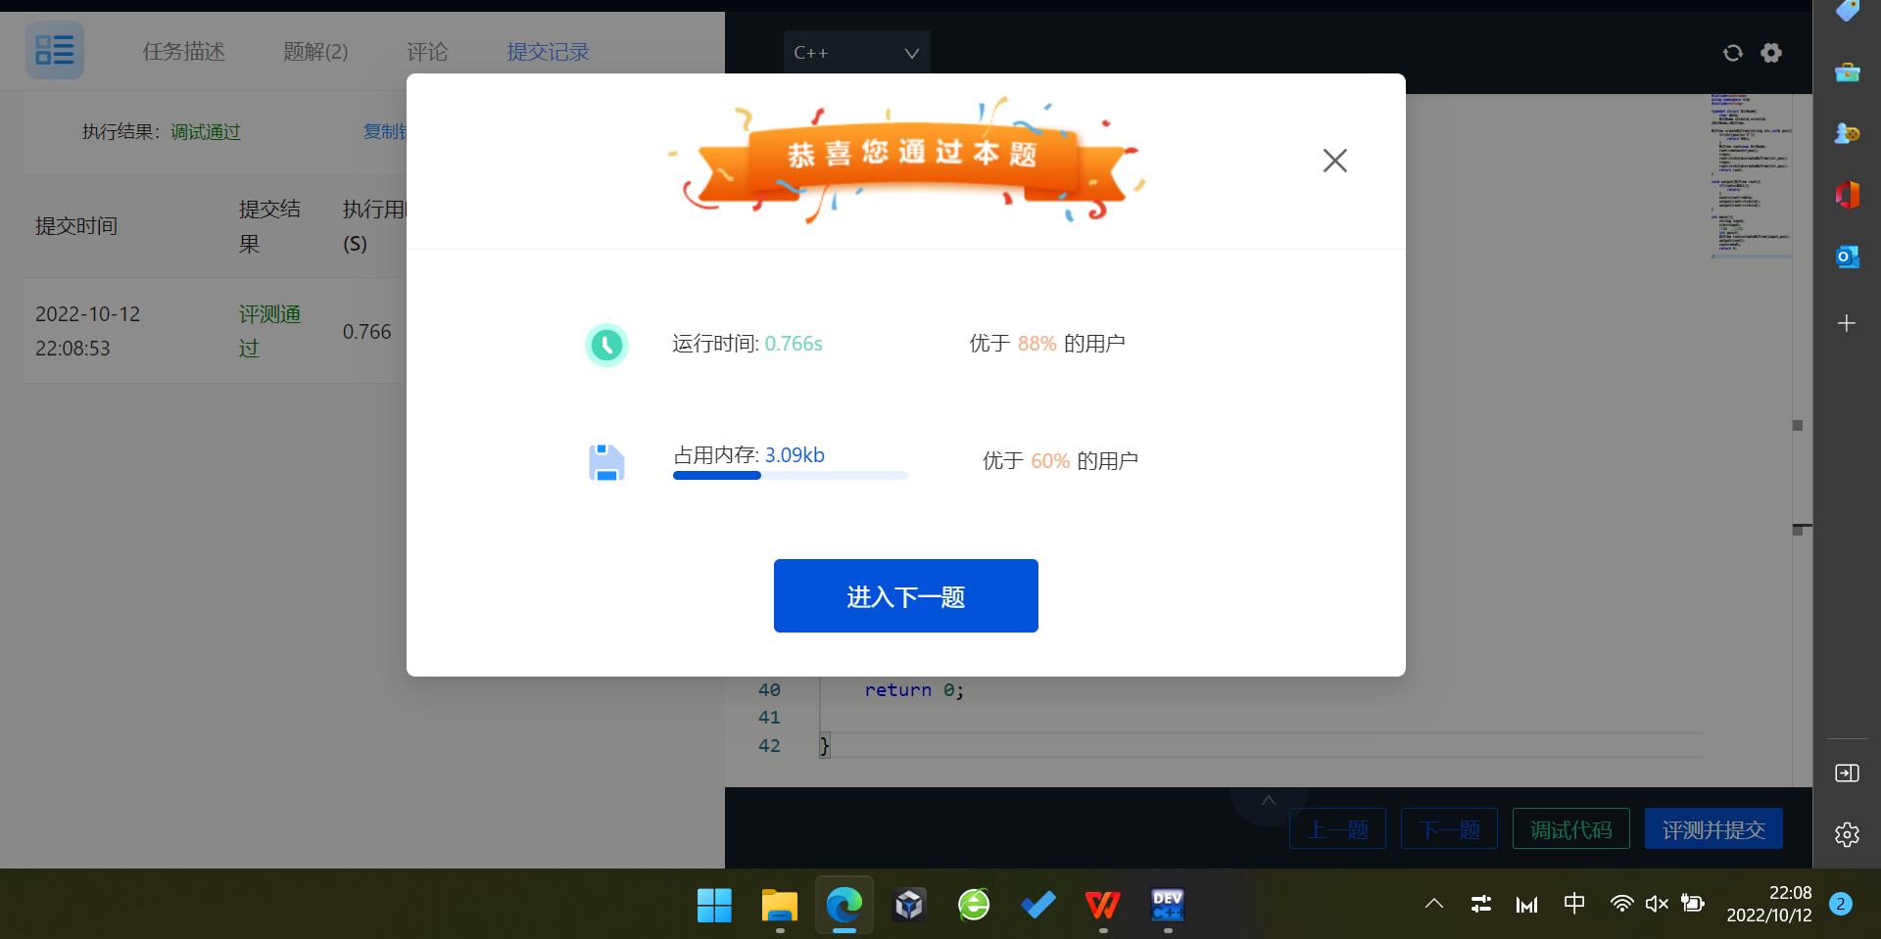Click the 调试通过 status text

click(206, 131)
